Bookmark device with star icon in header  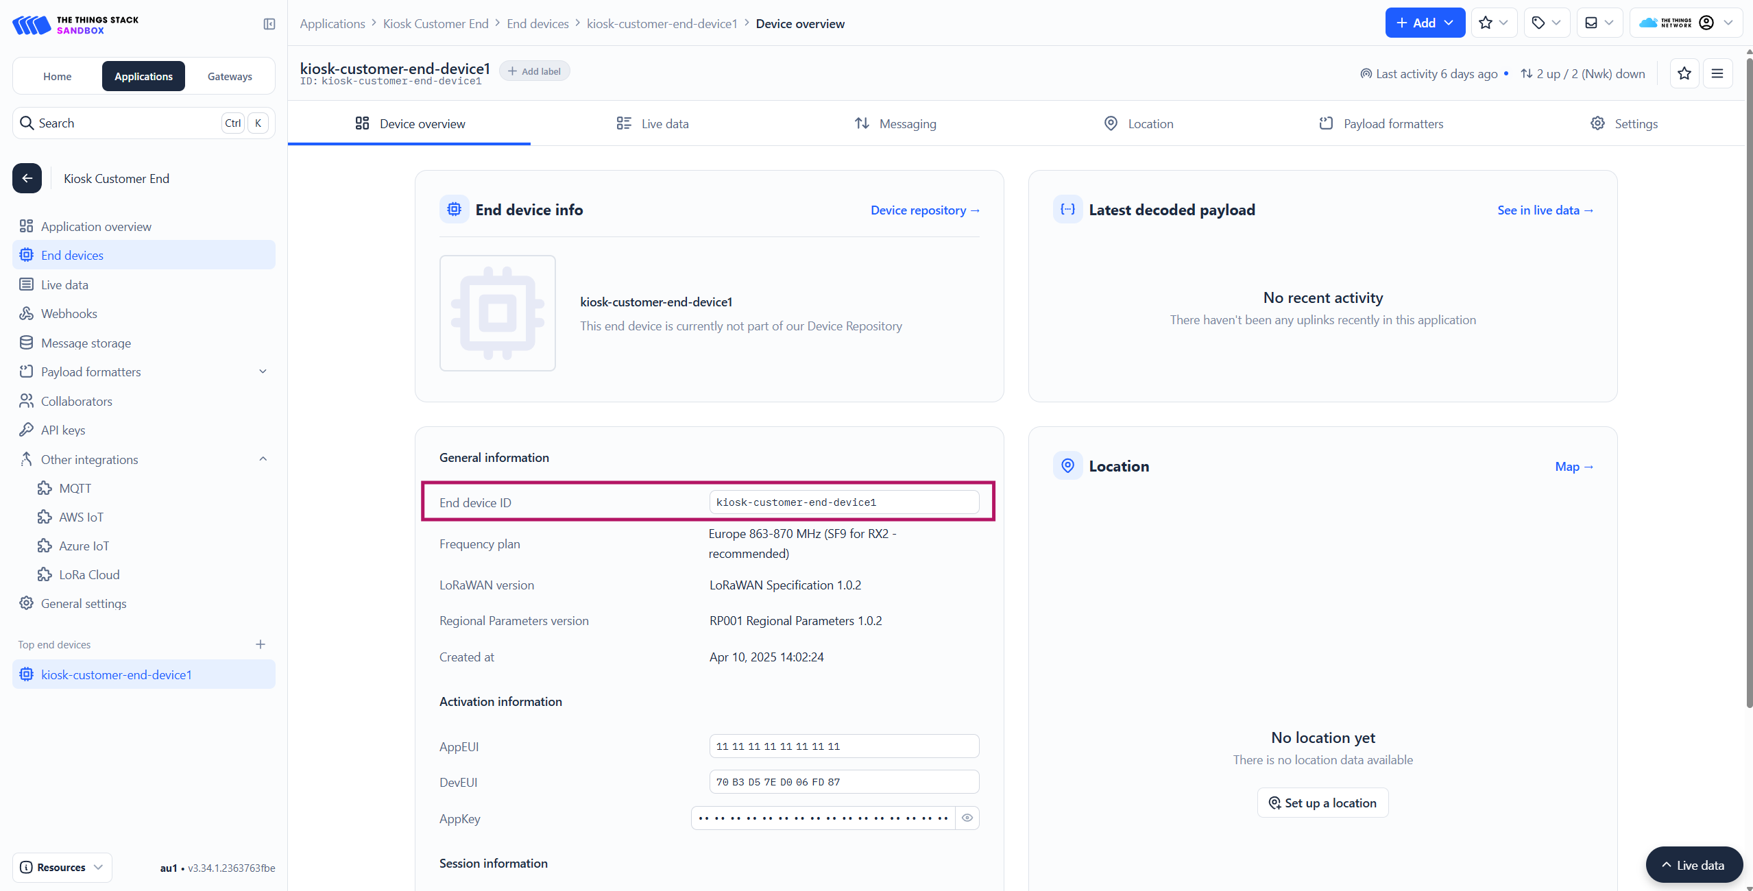[x=1684, y=73]
